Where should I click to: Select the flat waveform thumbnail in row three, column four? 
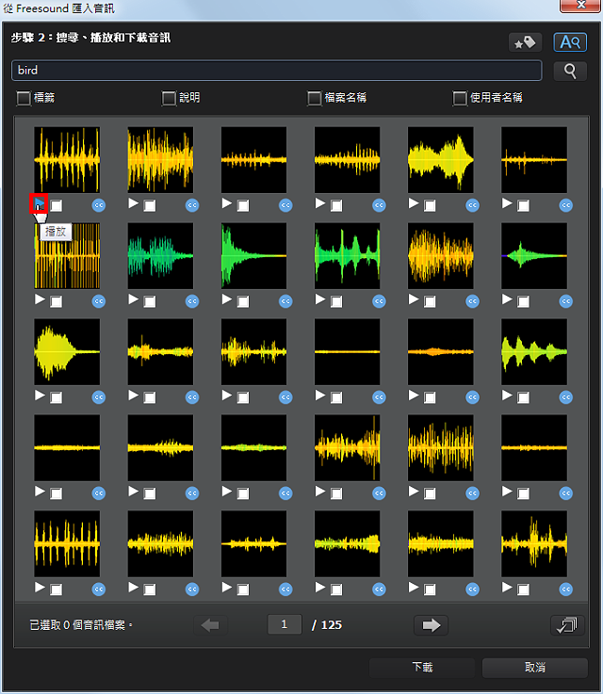click(347, 352)
